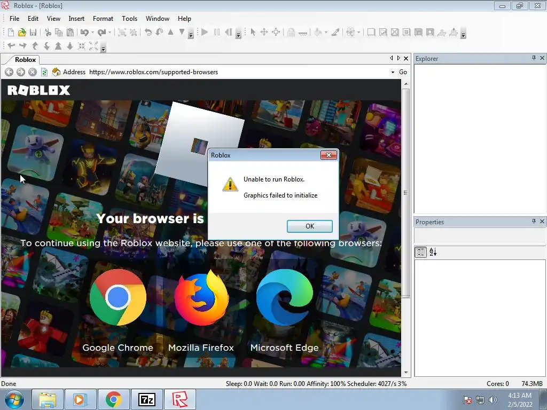This screenshot has height=410, width=547.
Task: Click the browser Forward navigation button
Action: point(21,72)
